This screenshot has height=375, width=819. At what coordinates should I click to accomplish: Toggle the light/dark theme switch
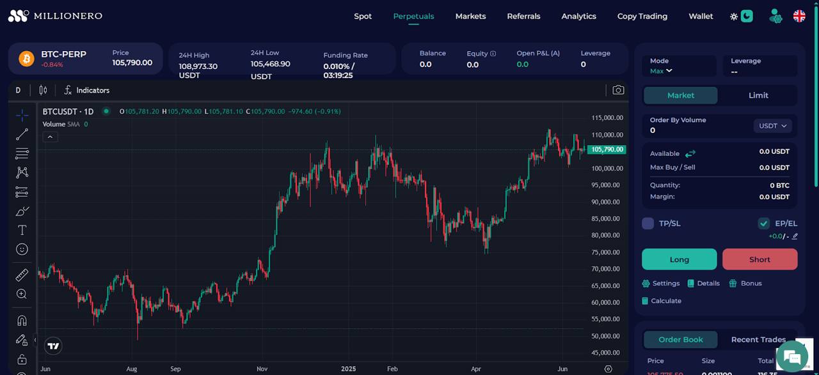coord(741,17)
